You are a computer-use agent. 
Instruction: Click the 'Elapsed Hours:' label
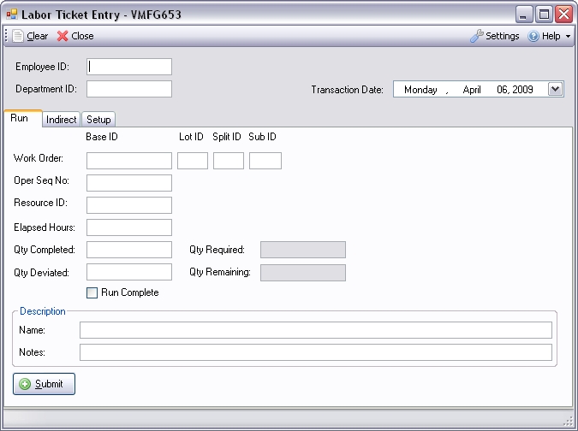tap(45, 227)
